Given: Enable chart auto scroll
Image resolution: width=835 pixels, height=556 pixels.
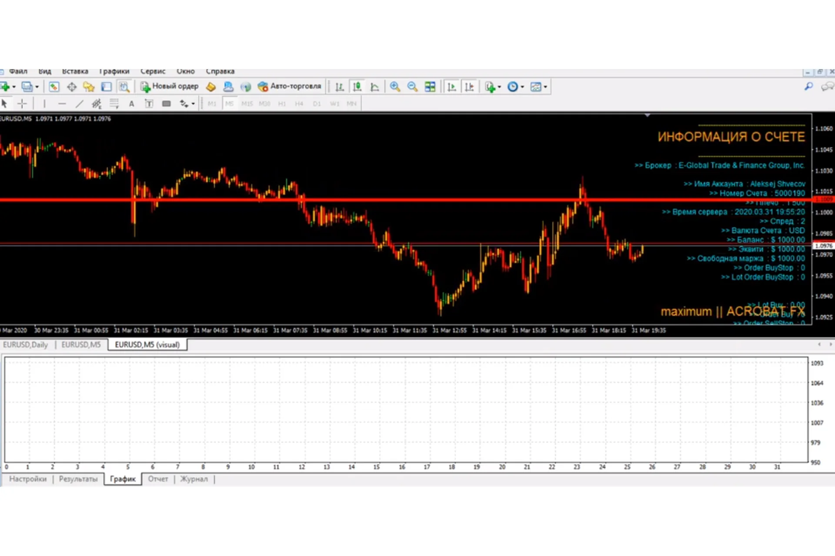Looking at the screenshot, I should [451, 86].
